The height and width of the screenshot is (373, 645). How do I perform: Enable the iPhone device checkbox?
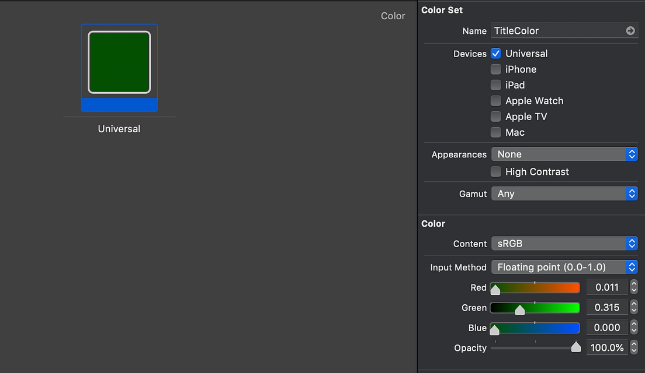click(x=495, y=69)
